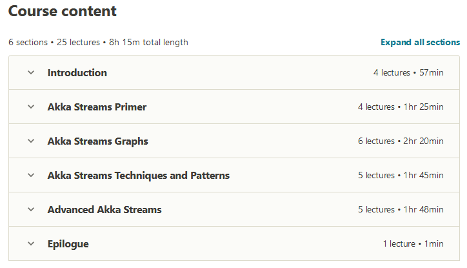Open the Akka Streams Primer section title

97,107
